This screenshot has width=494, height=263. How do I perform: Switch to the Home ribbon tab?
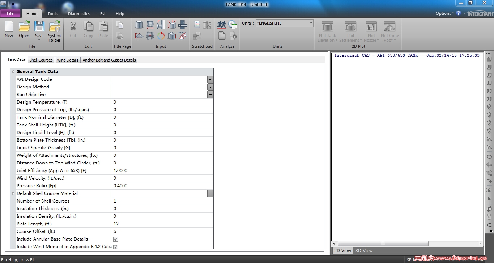pos(32,14)
